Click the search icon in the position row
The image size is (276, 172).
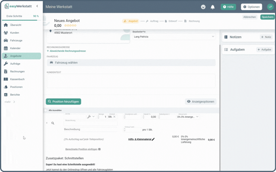click(53, 123)
